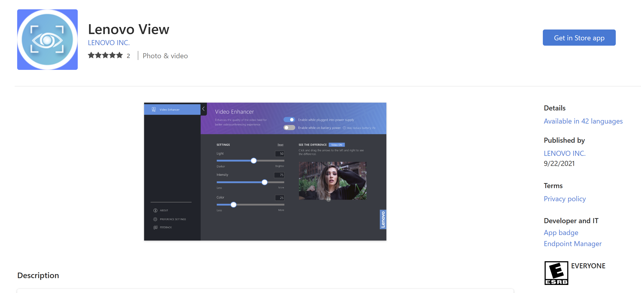Click the Description heading
The image size is (641, 293).
38,275
